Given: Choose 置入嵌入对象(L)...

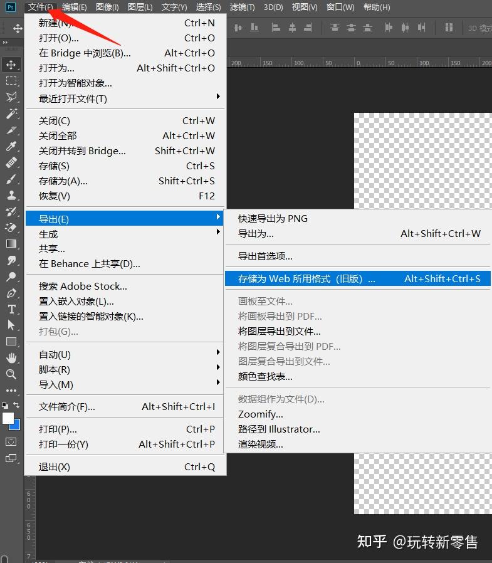Looking at the screenshot, I should (125, 301).
